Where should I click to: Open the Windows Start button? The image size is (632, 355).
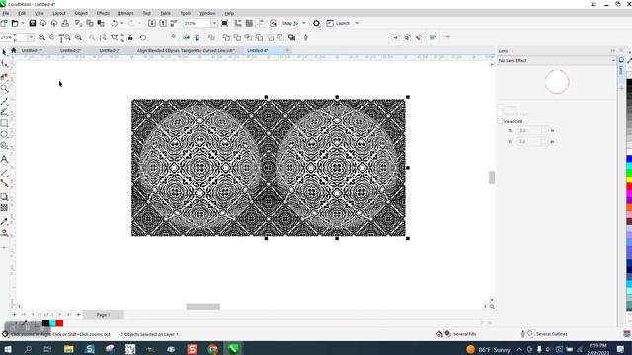[8, 349]
